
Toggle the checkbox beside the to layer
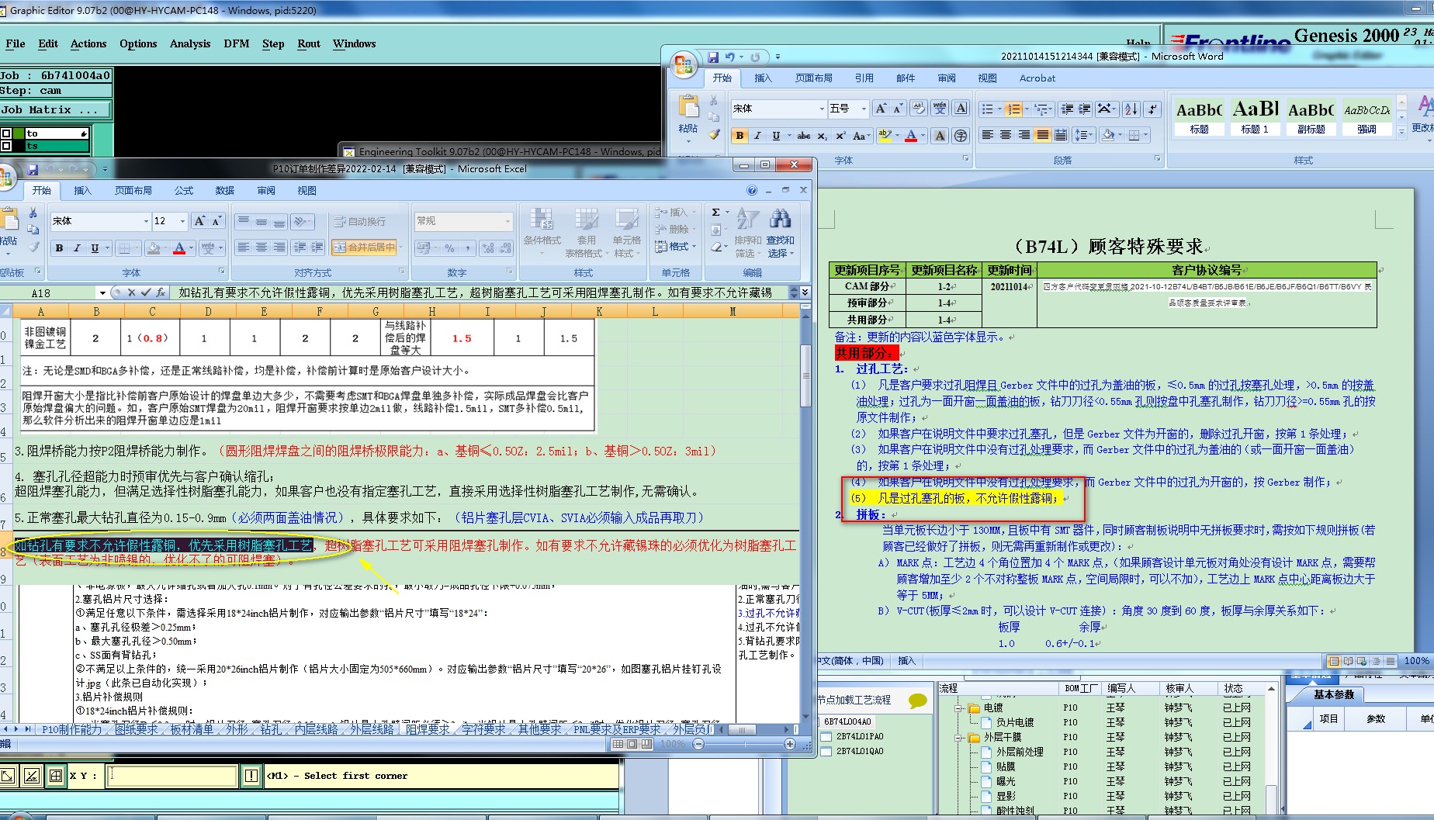6,133
